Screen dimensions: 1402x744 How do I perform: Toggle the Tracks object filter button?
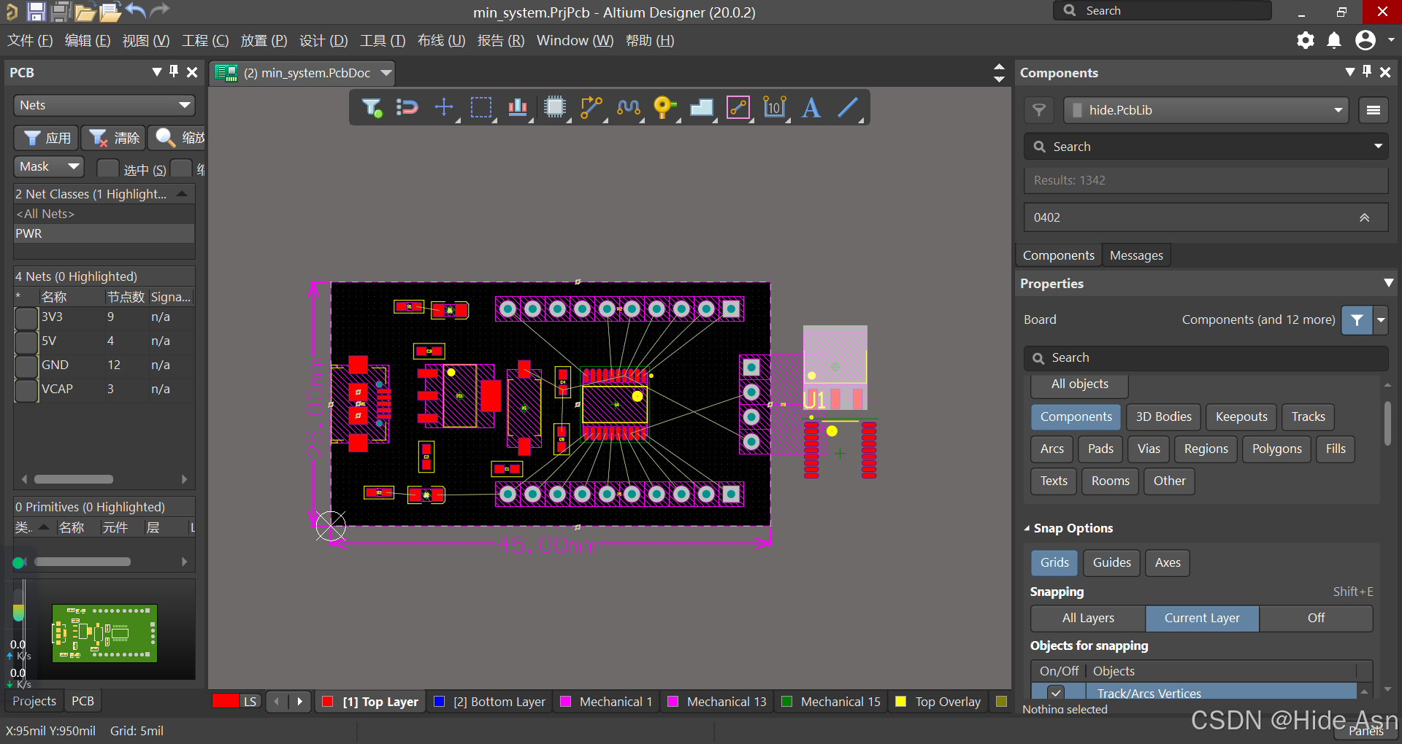click(x=1308, y=416)
